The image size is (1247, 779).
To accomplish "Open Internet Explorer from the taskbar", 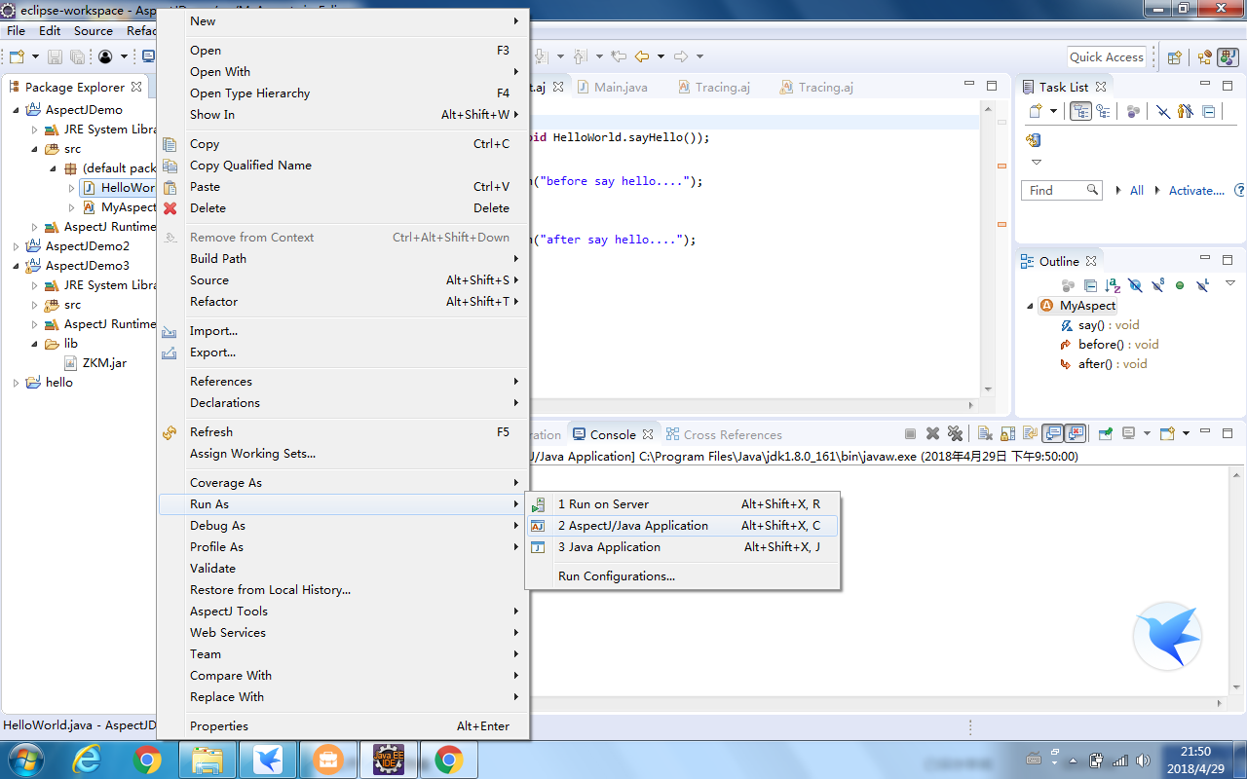I will point(87,760).
